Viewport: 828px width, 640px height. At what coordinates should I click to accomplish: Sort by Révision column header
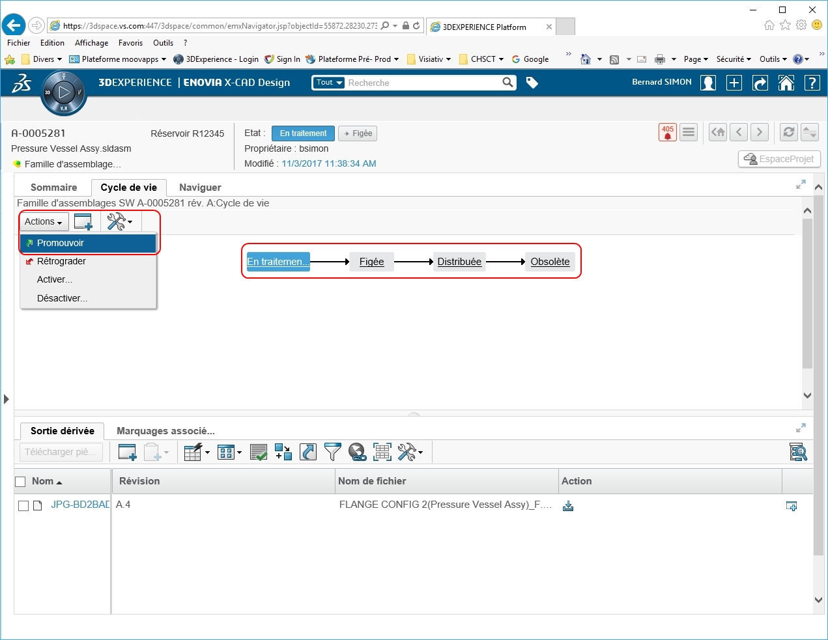[x=223, y=481]
